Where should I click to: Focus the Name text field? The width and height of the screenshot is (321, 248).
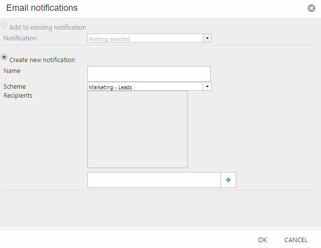click(x=148, y=74)
